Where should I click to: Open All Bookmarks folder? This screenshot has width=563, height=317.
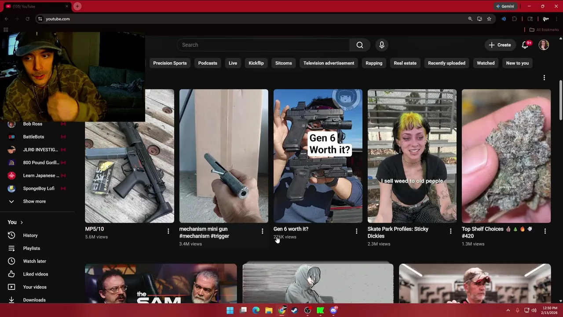pos(544,29)
